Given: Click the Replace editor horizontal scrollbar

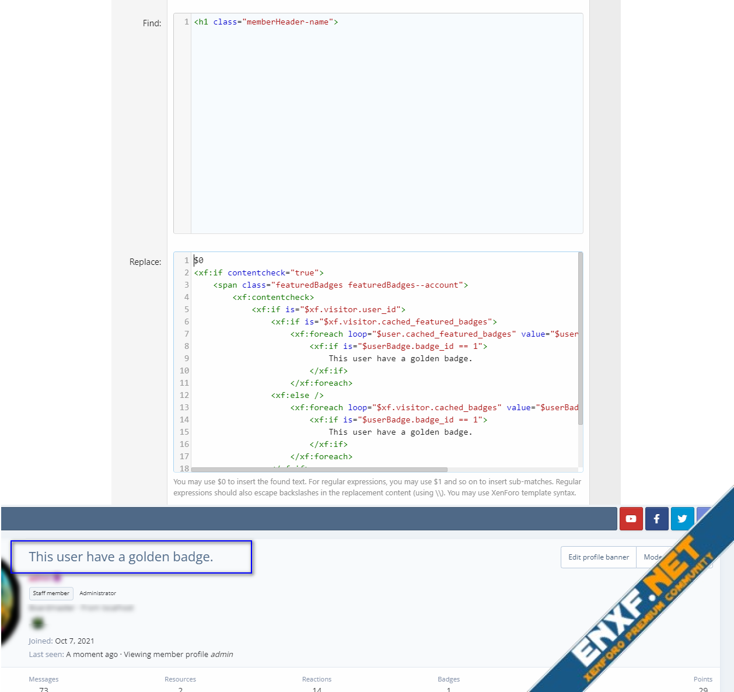Looking at the screenshot, I should (x=319, y=470).
